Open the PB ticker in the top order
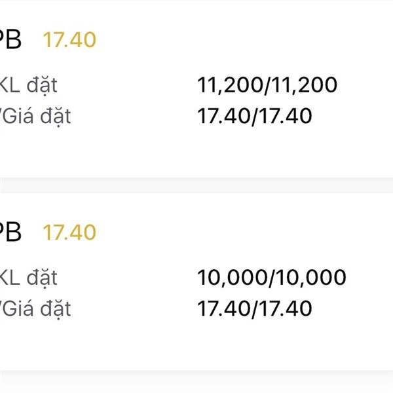This screenshot has width=393, height=393. click(10, 40)
